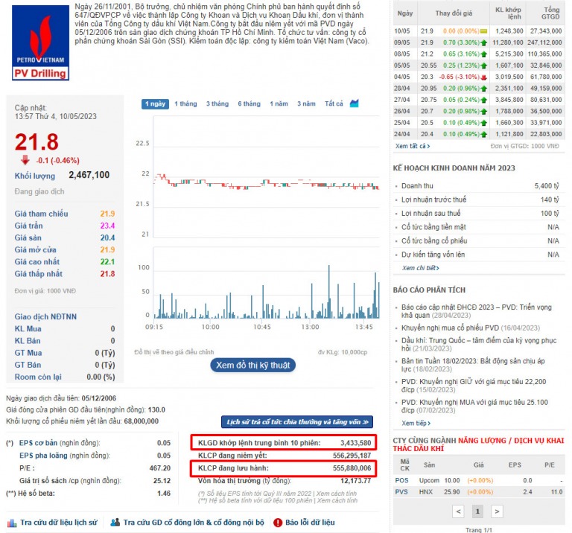Click Doanh thu value 5,400 tỷ

tap(547, 186)
